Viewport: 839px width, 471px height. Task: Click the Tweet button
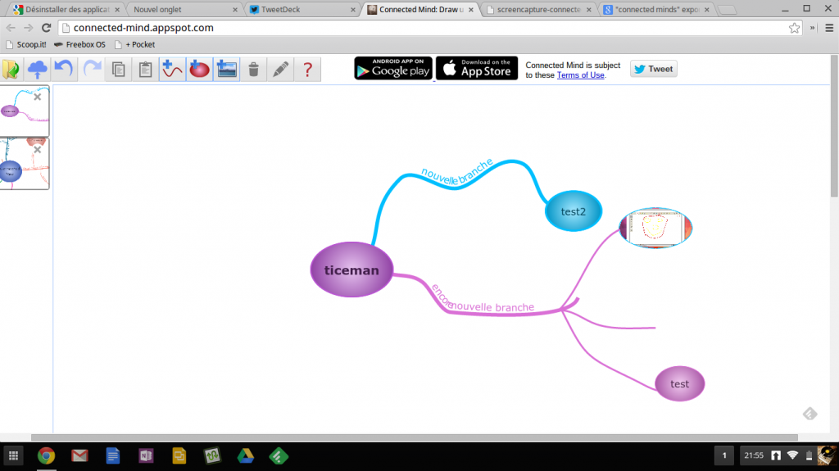pos(654,69)
